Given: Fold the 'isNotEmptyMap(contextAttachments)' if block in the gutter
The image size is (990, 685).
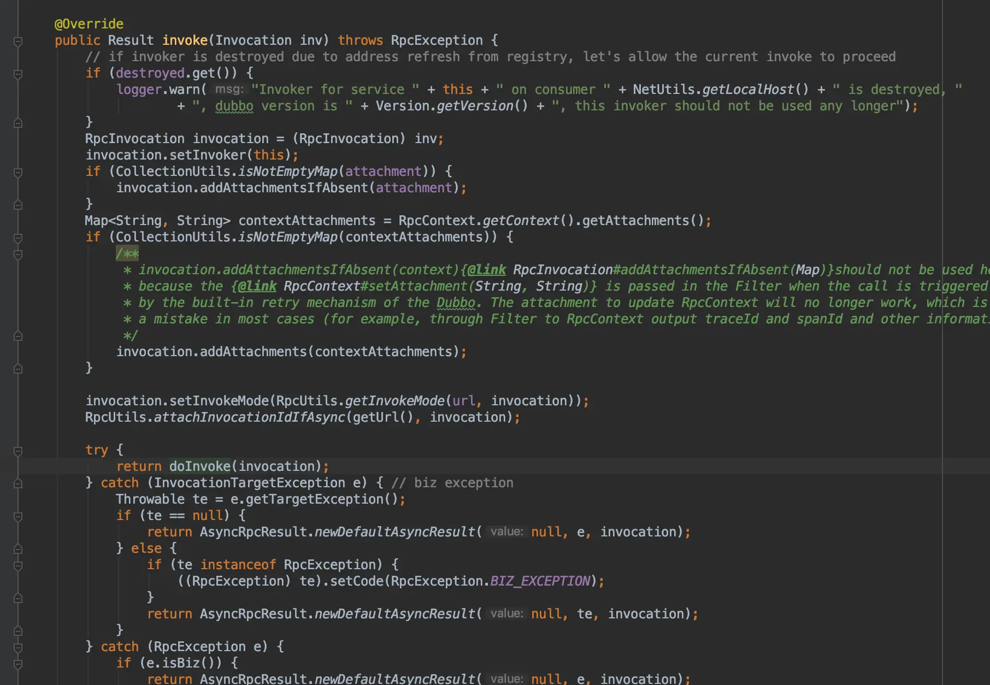Looking at the screenshot, I should [x=18, y=238].
